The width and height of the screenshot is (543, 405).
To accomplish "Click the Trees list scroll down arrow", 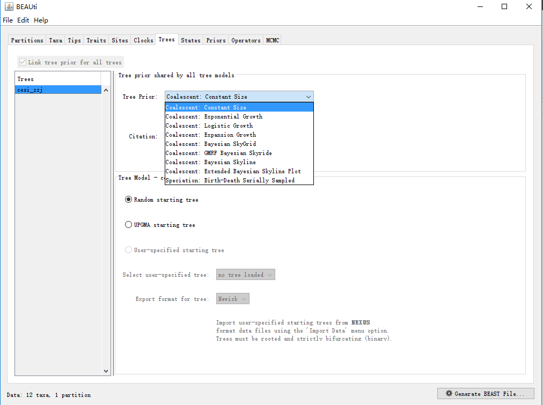I will 106,371.
